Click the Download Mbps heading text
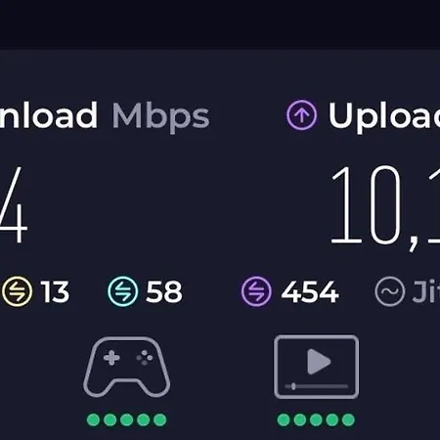 tap(105, 116)
